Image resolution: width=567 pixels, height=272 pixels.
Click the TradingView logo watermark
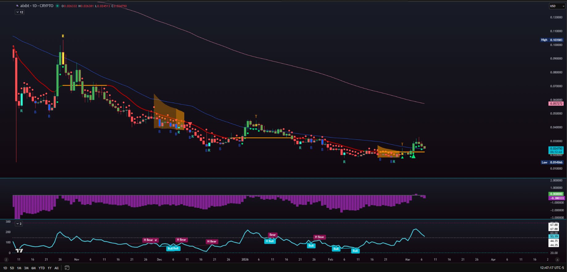19,250
